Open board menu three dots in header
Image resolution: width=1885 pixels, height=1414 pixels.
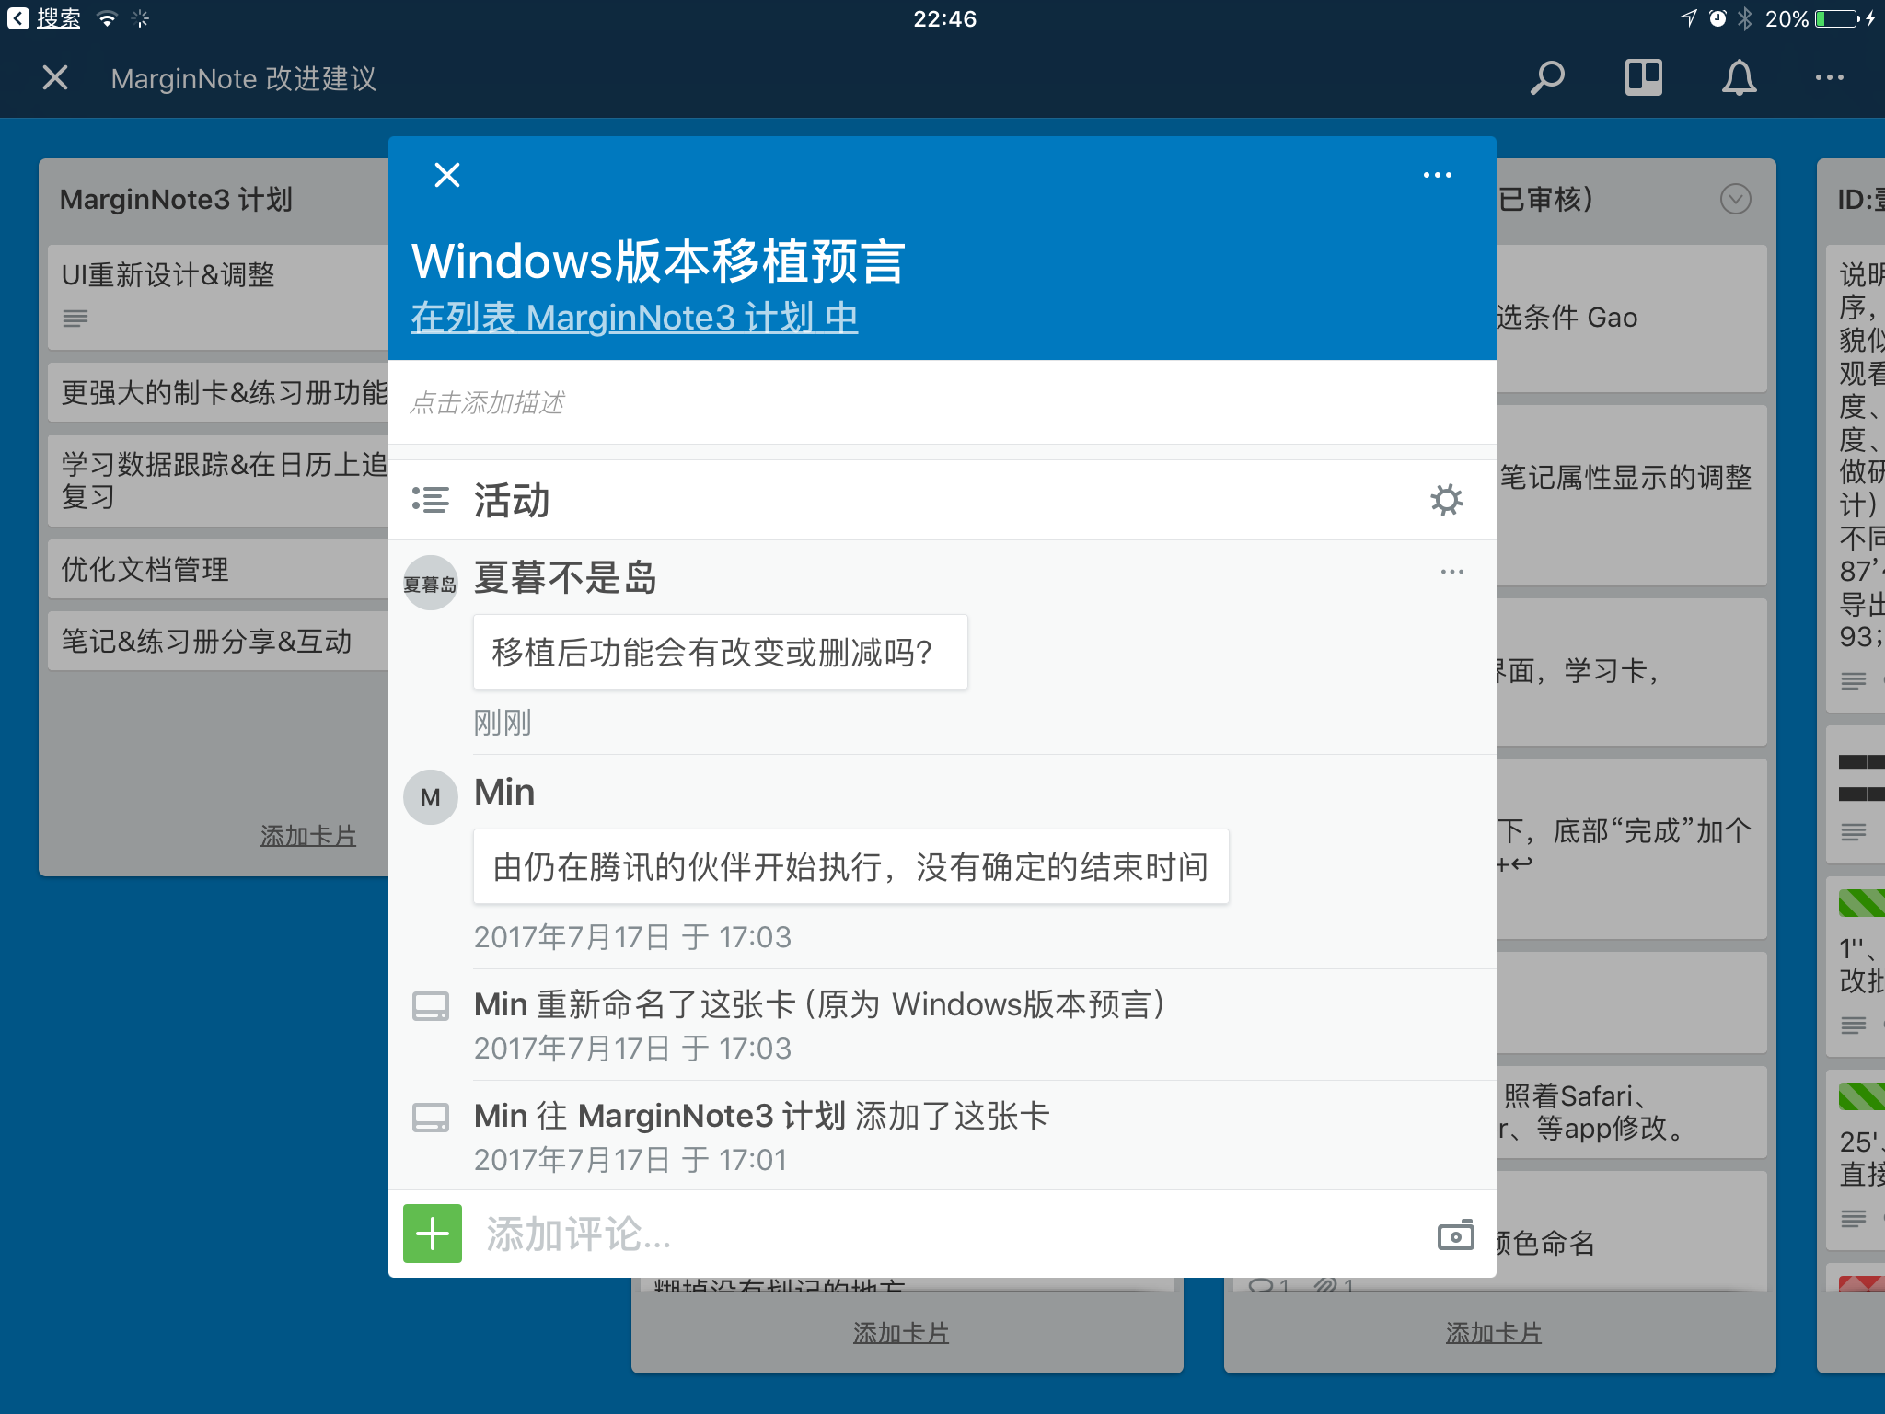pos(1829,78)
